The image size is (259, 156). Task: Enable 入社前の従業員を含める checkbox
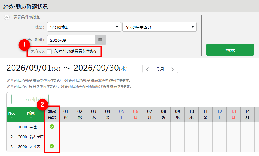(49, 52)
